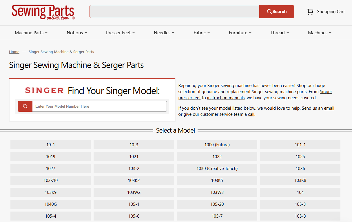Image resolution: width=352 pixels, height=222 pixels.
Task: Expand the Machine Parts menu
Action: pos(31,33)
